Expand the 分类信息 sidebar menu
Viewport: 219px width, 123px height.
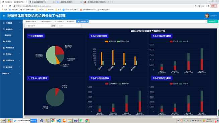(11, 23)
